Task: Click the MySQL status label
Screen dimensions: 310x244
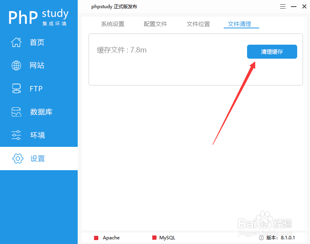Action: point(167,238)
